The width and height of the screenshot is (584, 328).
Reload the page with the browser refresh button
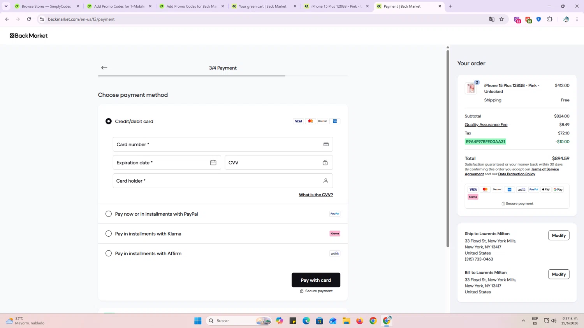[x=29, y=19]
